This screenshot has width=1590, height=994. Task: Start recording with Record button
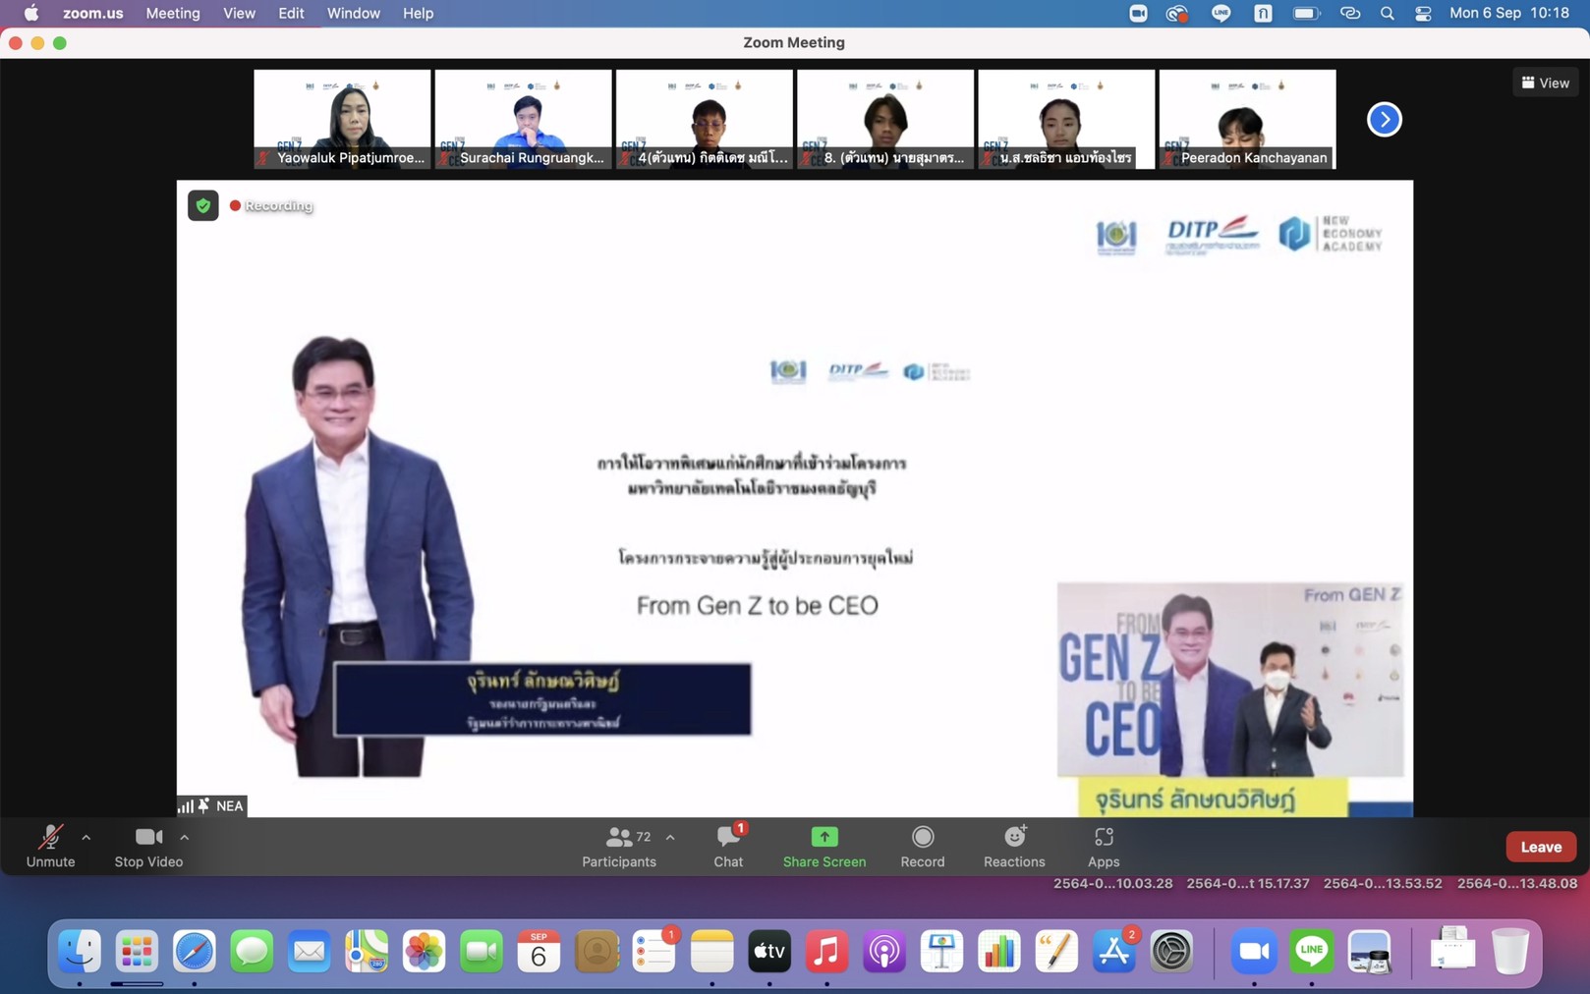[x=923, y=846]
